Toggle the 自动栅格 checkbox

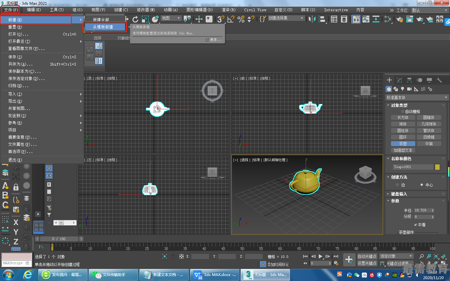point(403,111)
